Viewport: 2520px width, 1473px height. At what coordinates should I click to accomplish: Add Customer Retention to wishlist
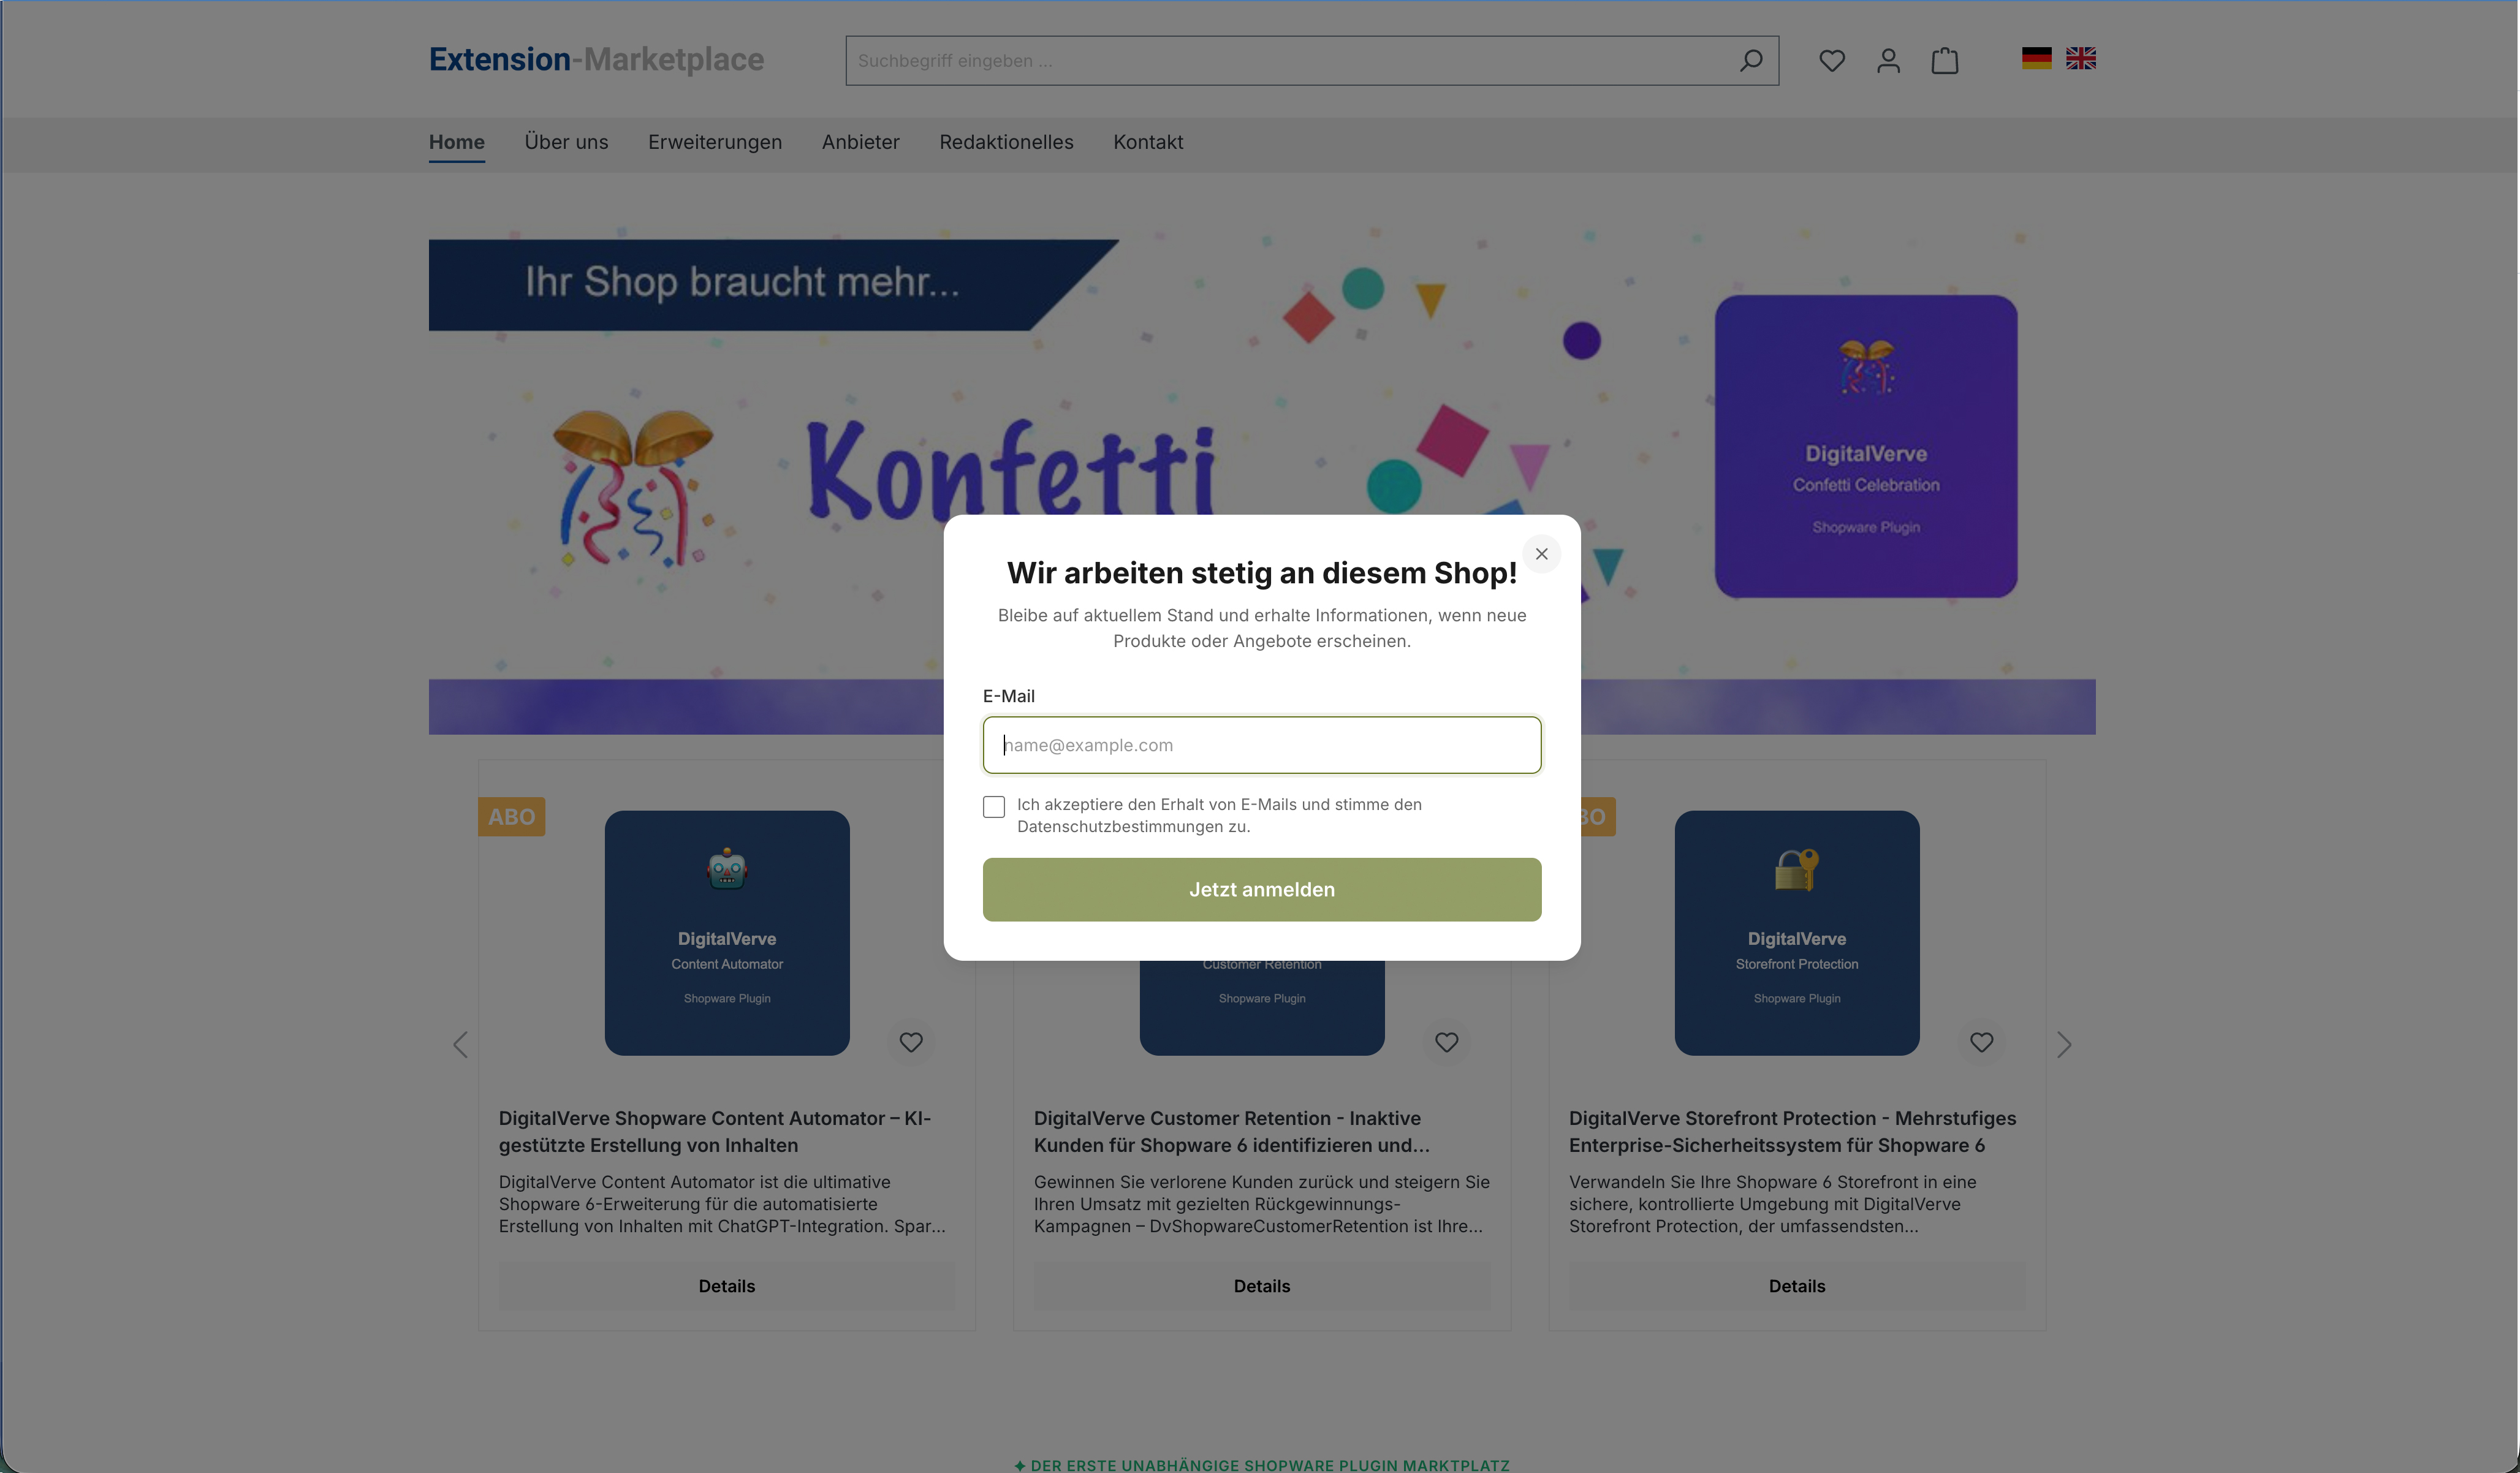(1446, 1042)
